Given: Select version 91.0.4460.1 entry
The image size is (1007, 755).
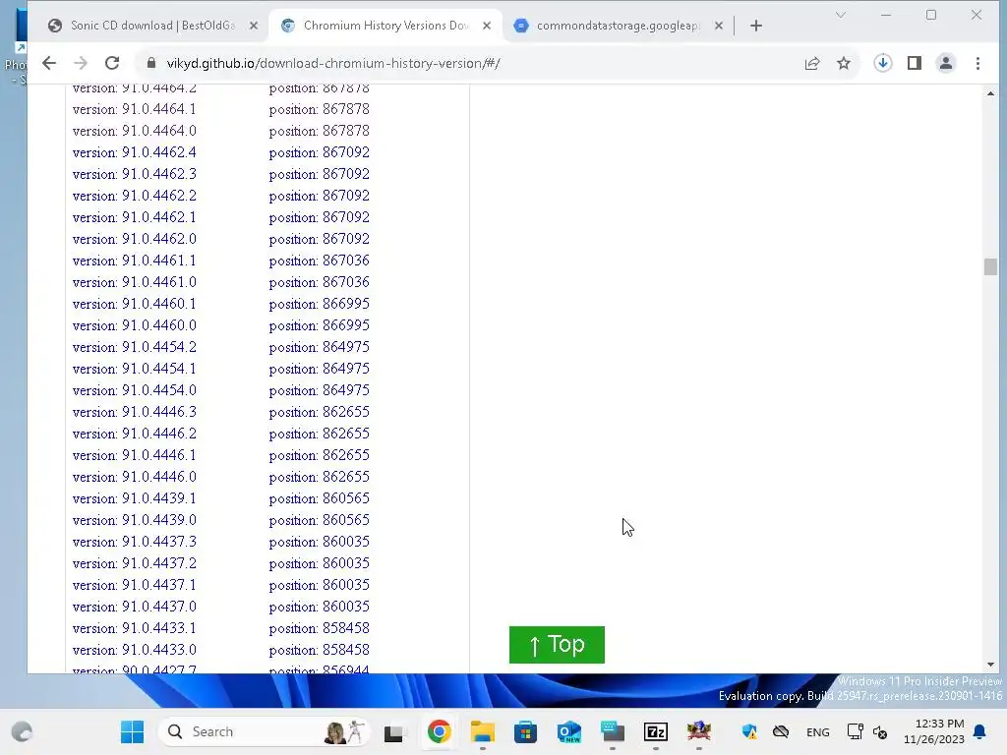Looking at the screenshot, I should (x=134, y=304).
